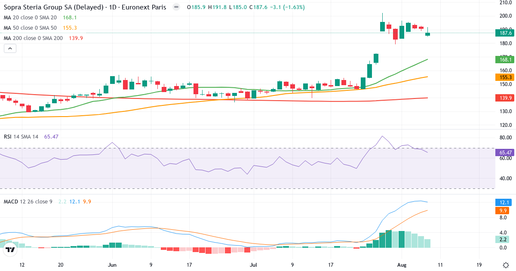This screenshot has height=271, width=516.
Task: Click the RSI value 65.47 in the legend
Action: (x=51, y=136)
